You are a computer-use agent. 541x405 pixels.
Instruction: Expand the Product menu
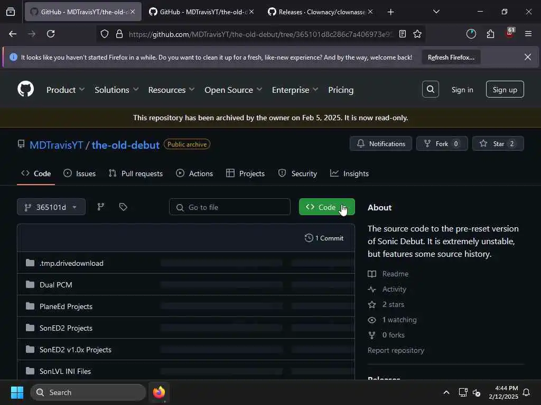[65, 90]
